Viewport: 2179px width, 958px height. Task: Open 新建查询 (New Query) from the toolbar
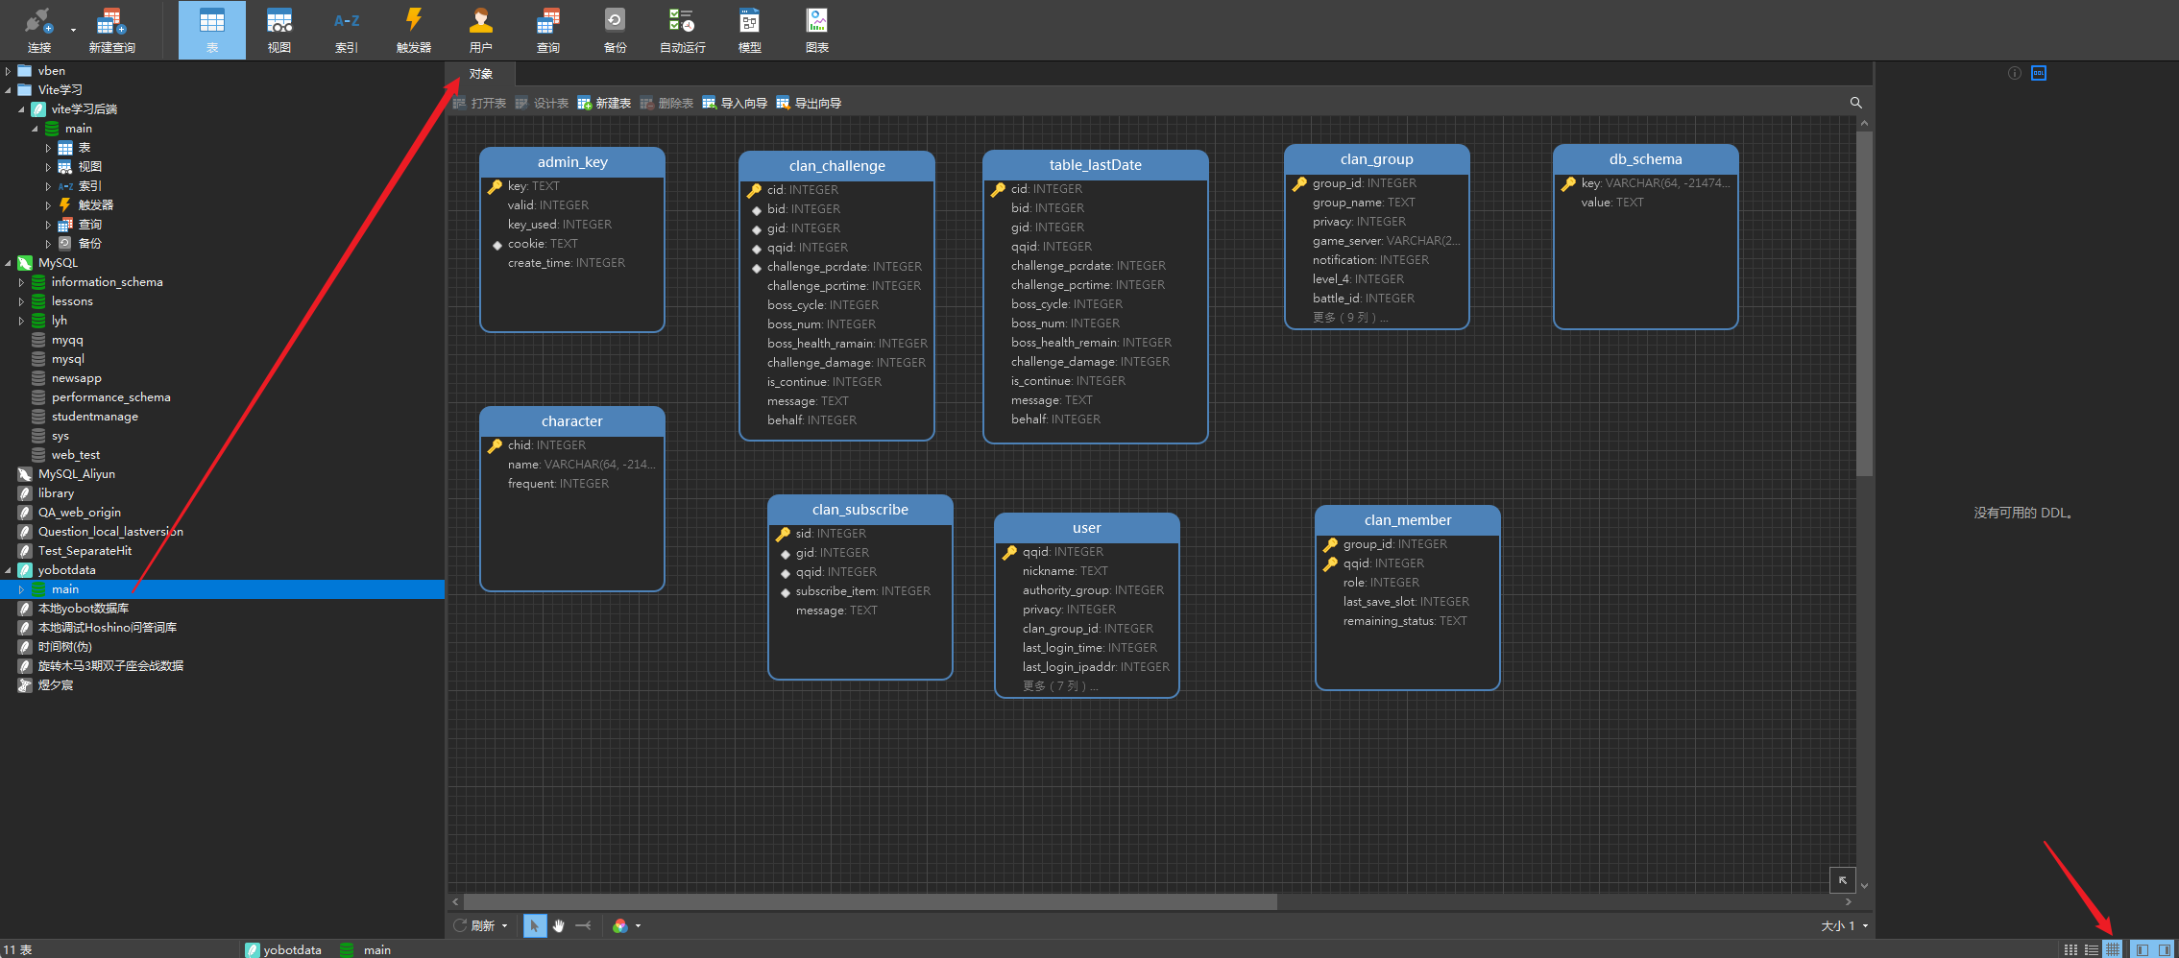click(x=111, y=30)
